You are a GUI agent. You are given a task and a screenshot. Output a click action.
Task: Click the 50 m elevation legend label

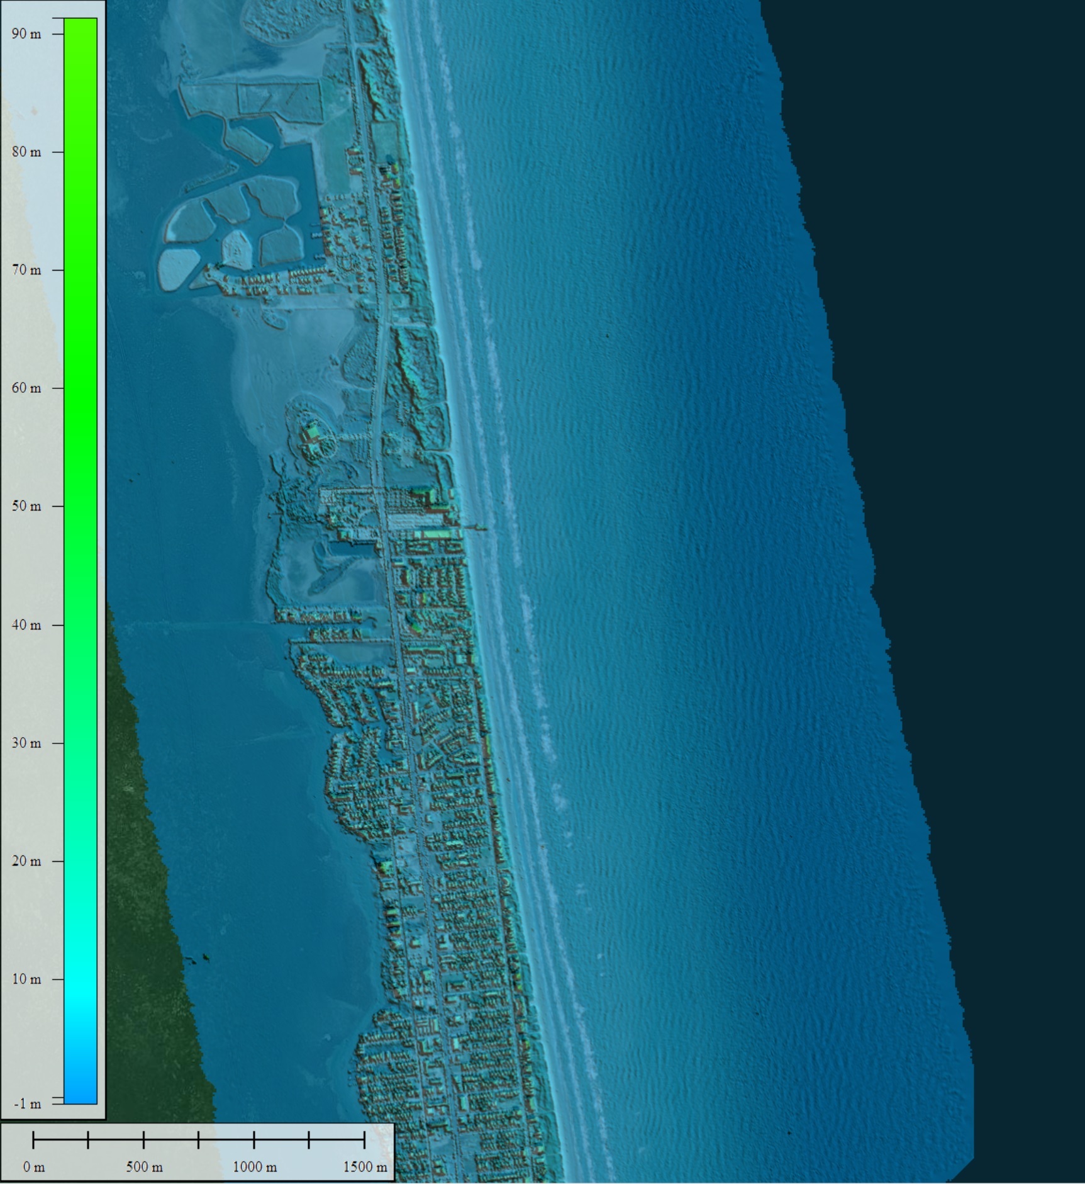(26, 506)
